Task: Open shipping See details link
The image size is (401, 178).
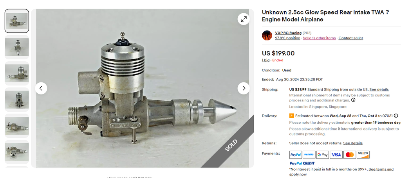Action: pos(379,89)
